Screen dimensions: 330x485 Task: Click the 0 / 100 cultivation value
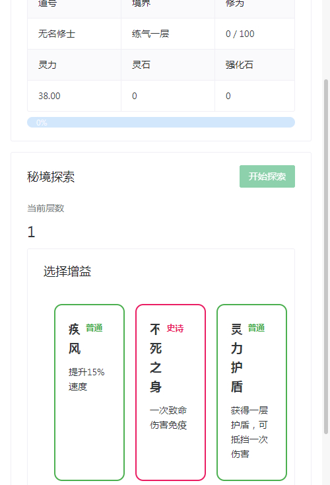(x=240, y=34)
